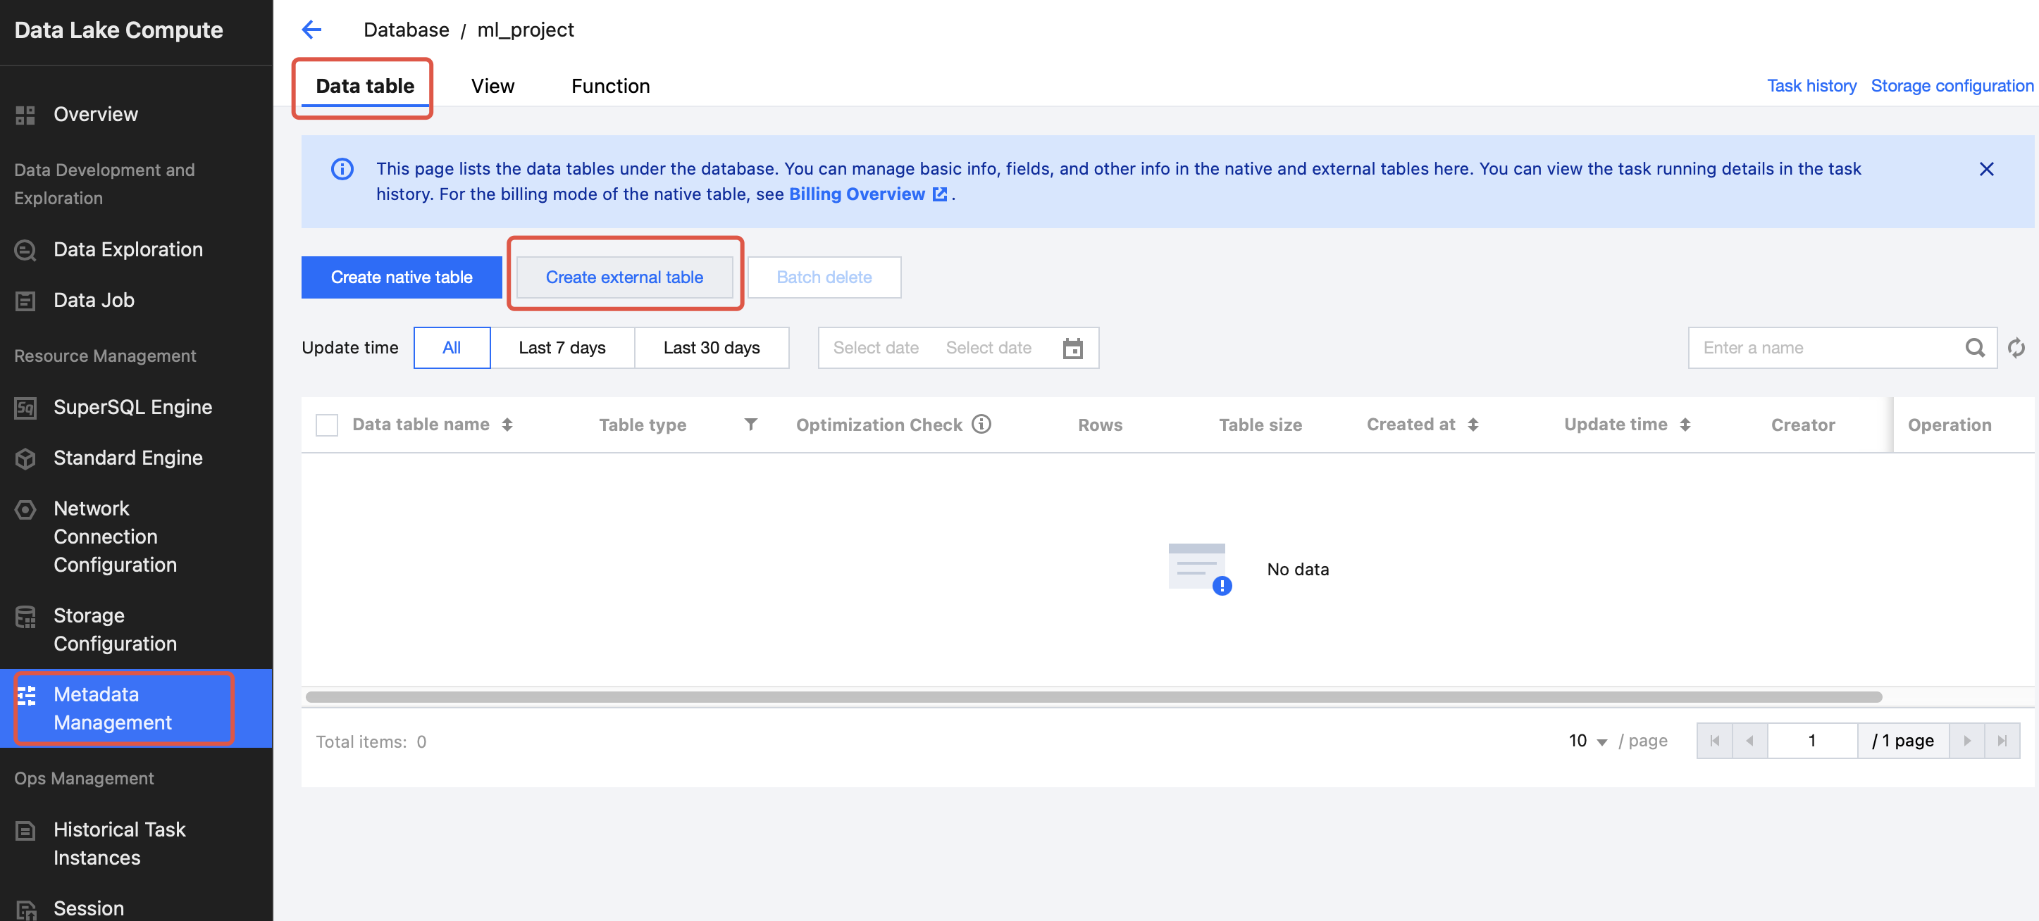Open the calendar date picker icon
This screenshot has height=921, width=2039.
coord(1072,348)
